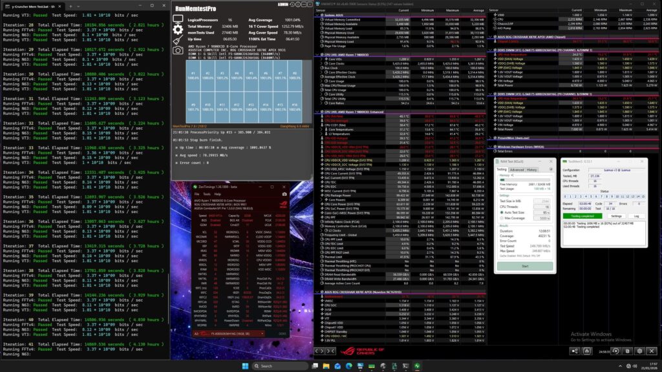Open RunMemtestPro settings gear icon

(178, 30)
